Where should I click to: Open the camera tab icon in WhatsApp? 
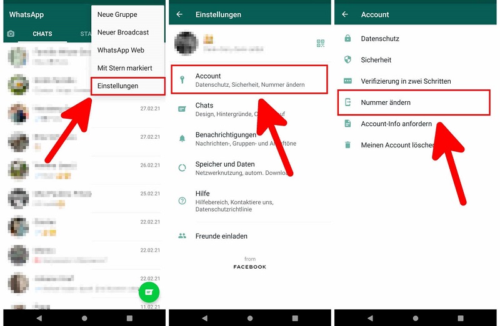11,34
